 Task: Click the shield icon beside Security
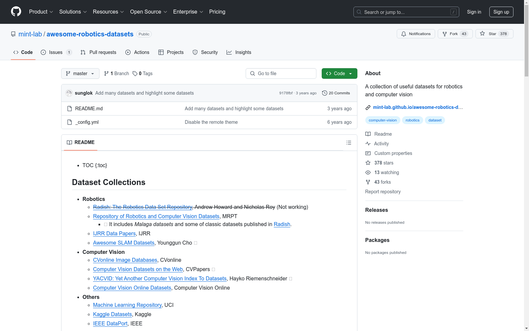coord(195,52)
